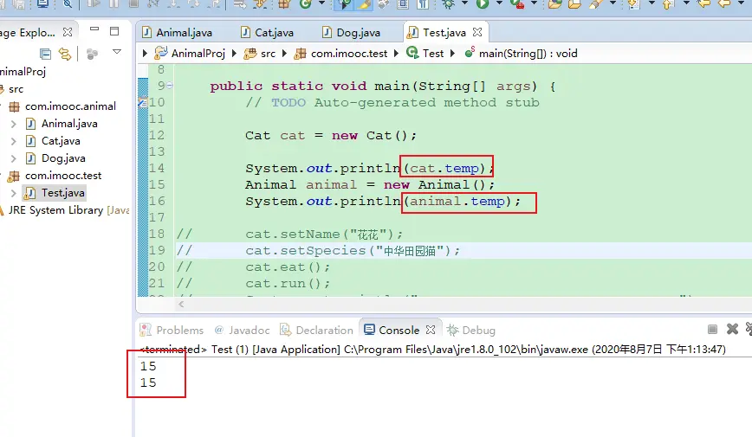Click the TODO task marker on line 10

(x=142, y=103)
